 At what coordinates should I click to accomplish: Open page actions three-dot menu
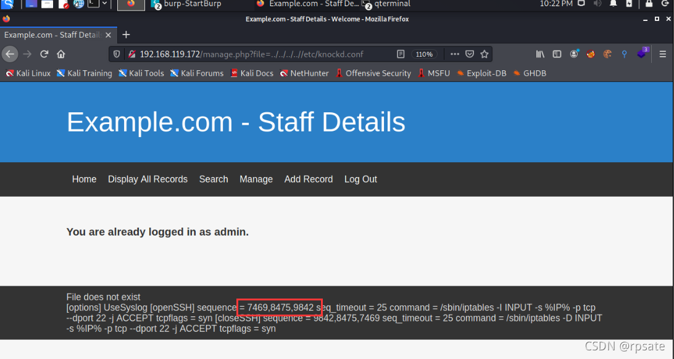coord(455,54)
